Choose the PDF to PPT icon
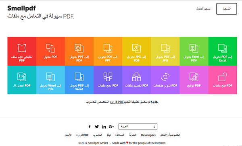Image resolution: width=242 pixels, height=146 pixels. coord(108,48)
